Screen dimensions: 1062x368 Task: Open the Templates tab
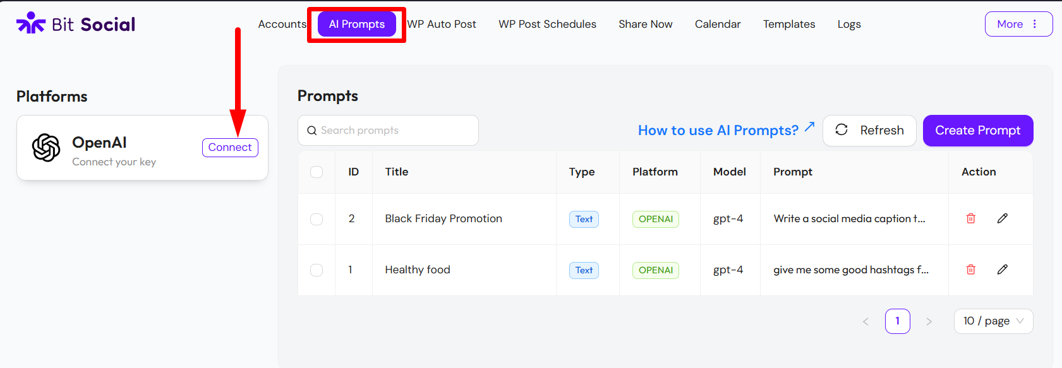(x=789, y=24)
